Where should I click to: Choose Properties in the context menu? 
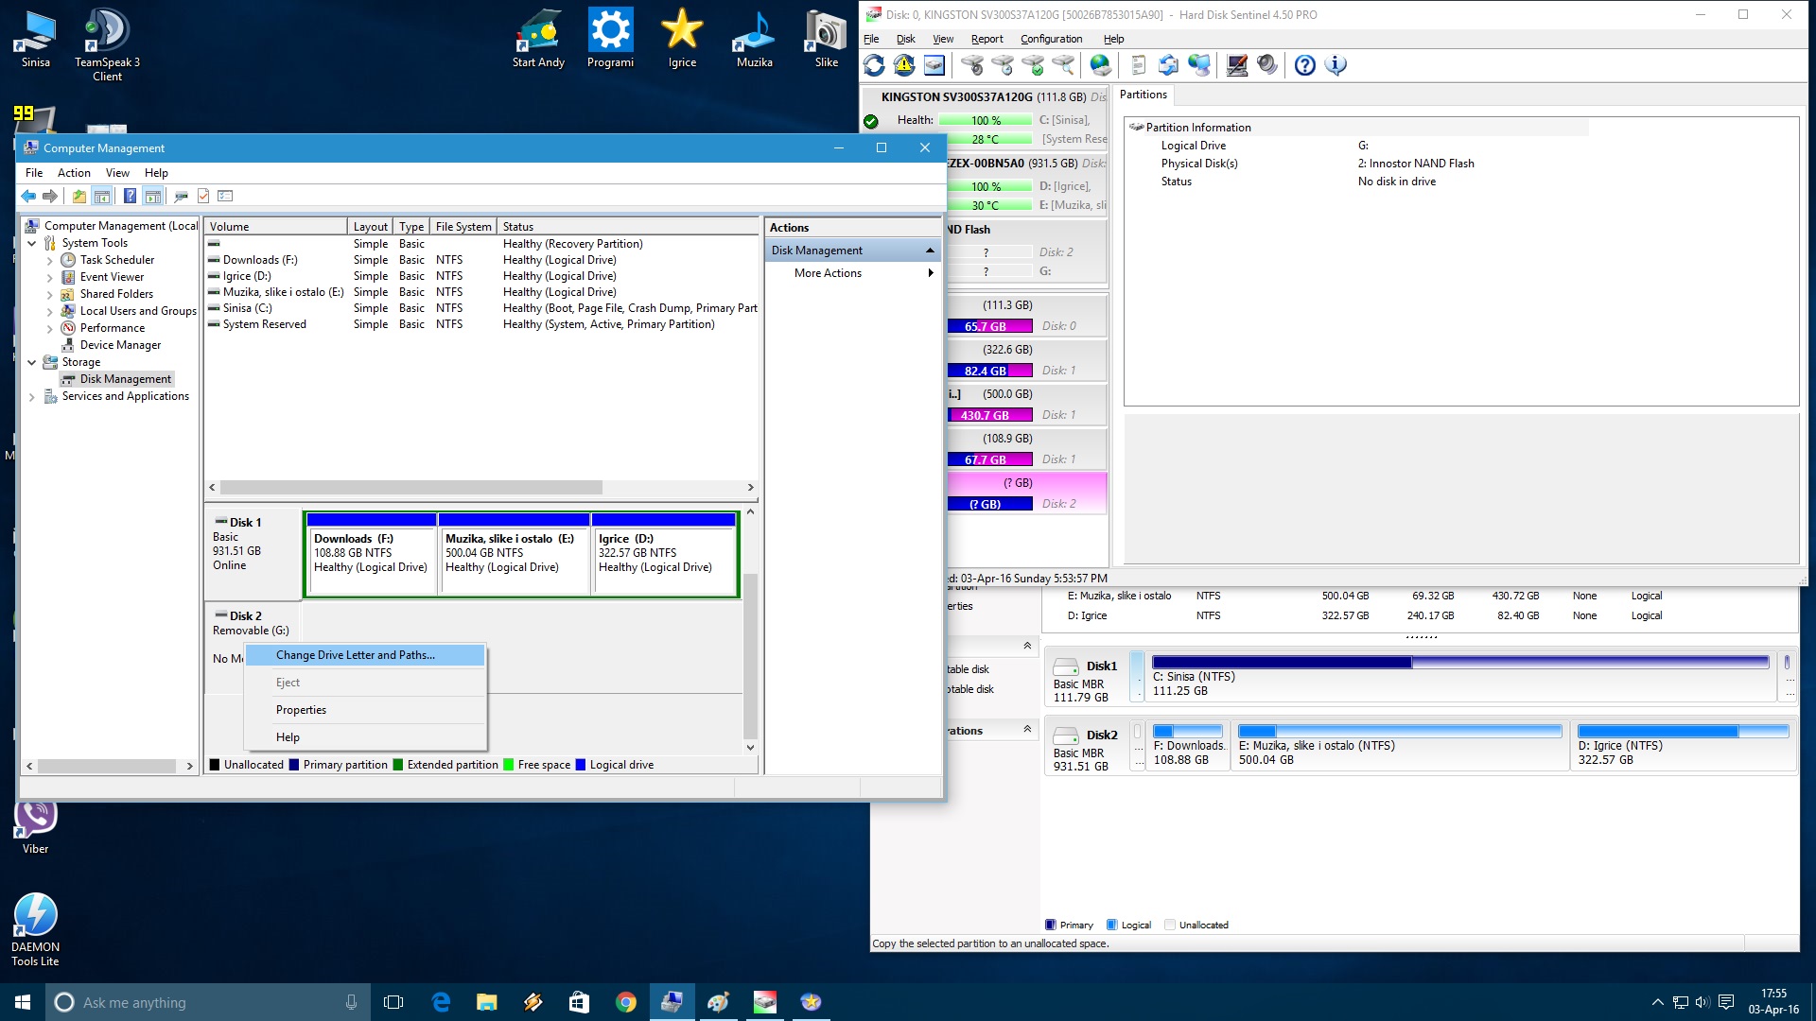click(x=365, y=710)
